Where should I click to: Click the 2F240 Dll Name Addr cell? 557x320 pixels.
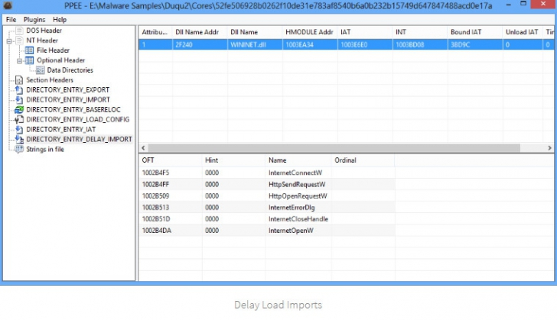pyautogui.click(x=200, y=45)
